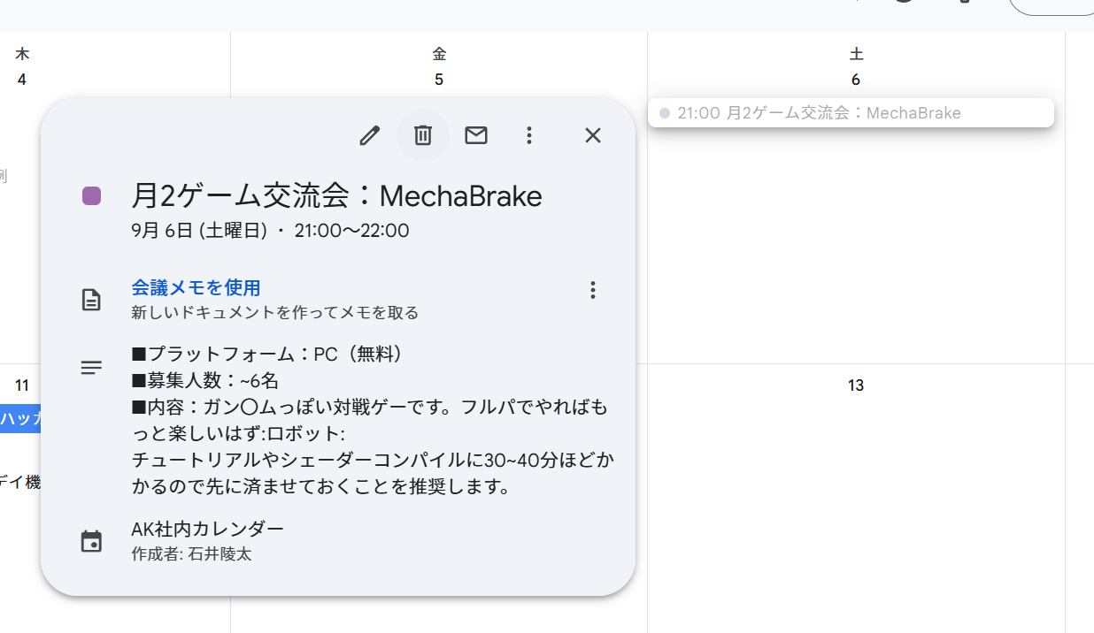Click the event title 月2ゲーム交流会：MechaBrake
Viewport: 1094px width, 633px height.
[336, 195]
